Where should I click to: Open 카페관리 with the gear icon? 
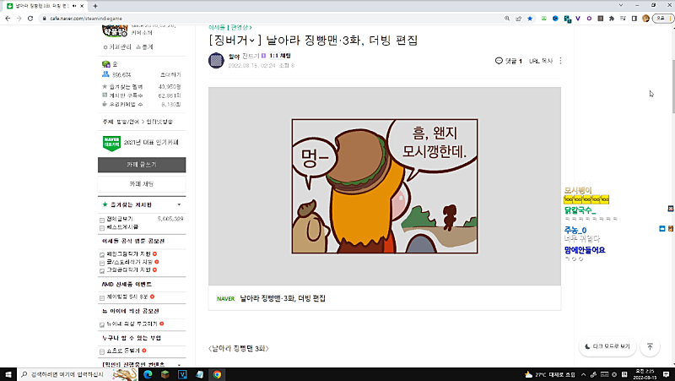[117, 46]
